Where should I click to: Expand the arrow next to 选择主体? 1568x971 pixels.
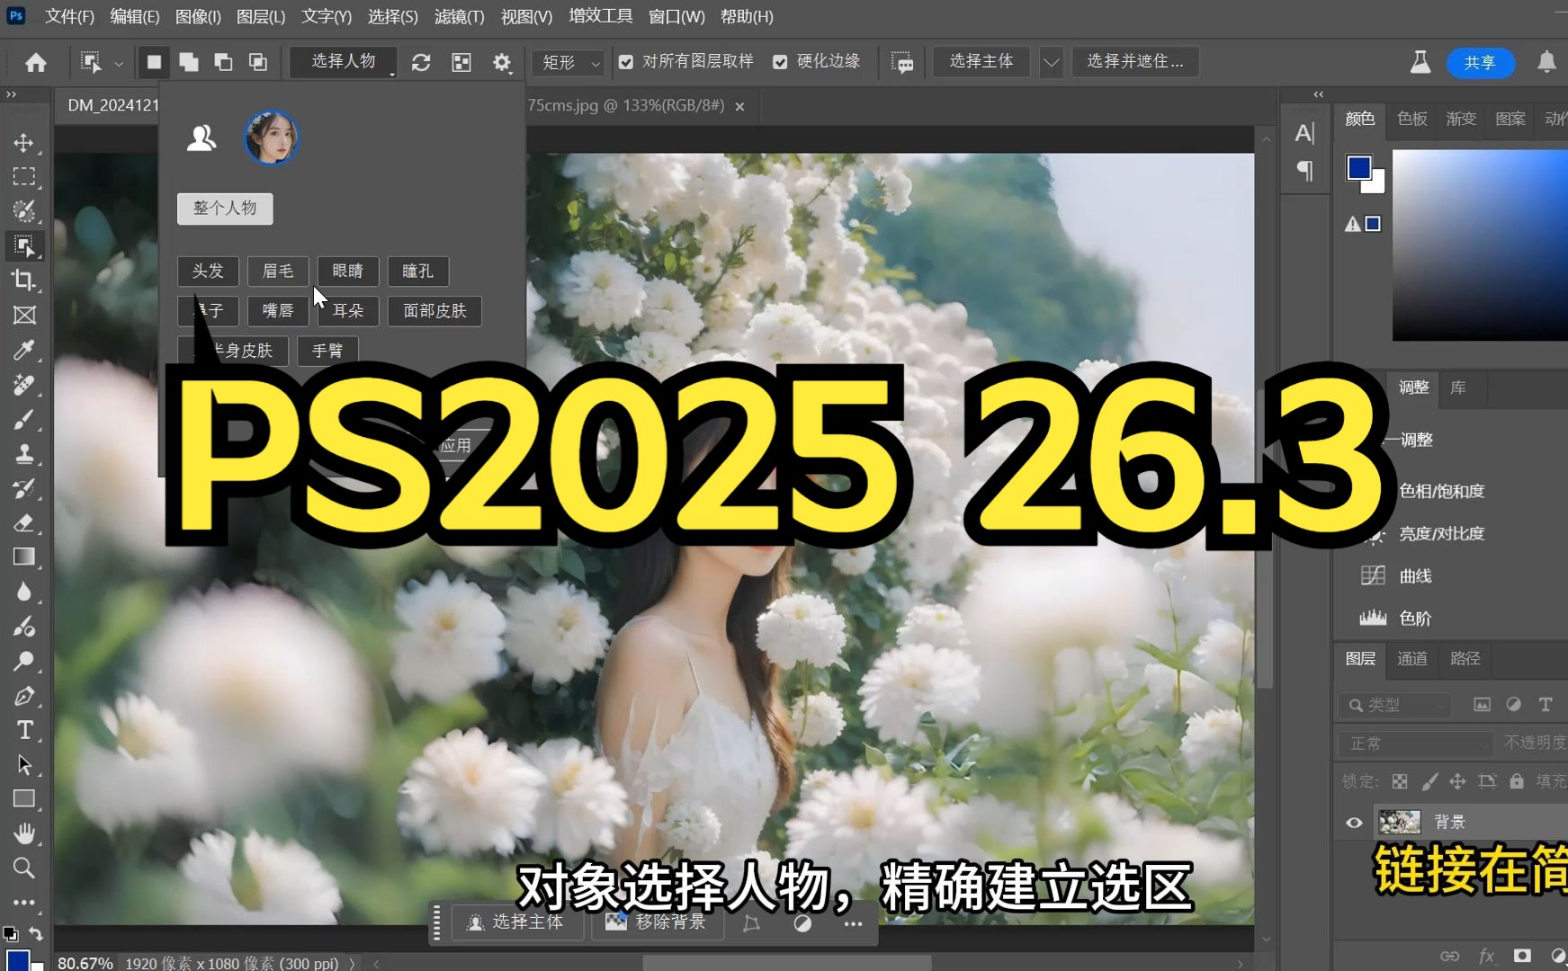[1051, 62]
